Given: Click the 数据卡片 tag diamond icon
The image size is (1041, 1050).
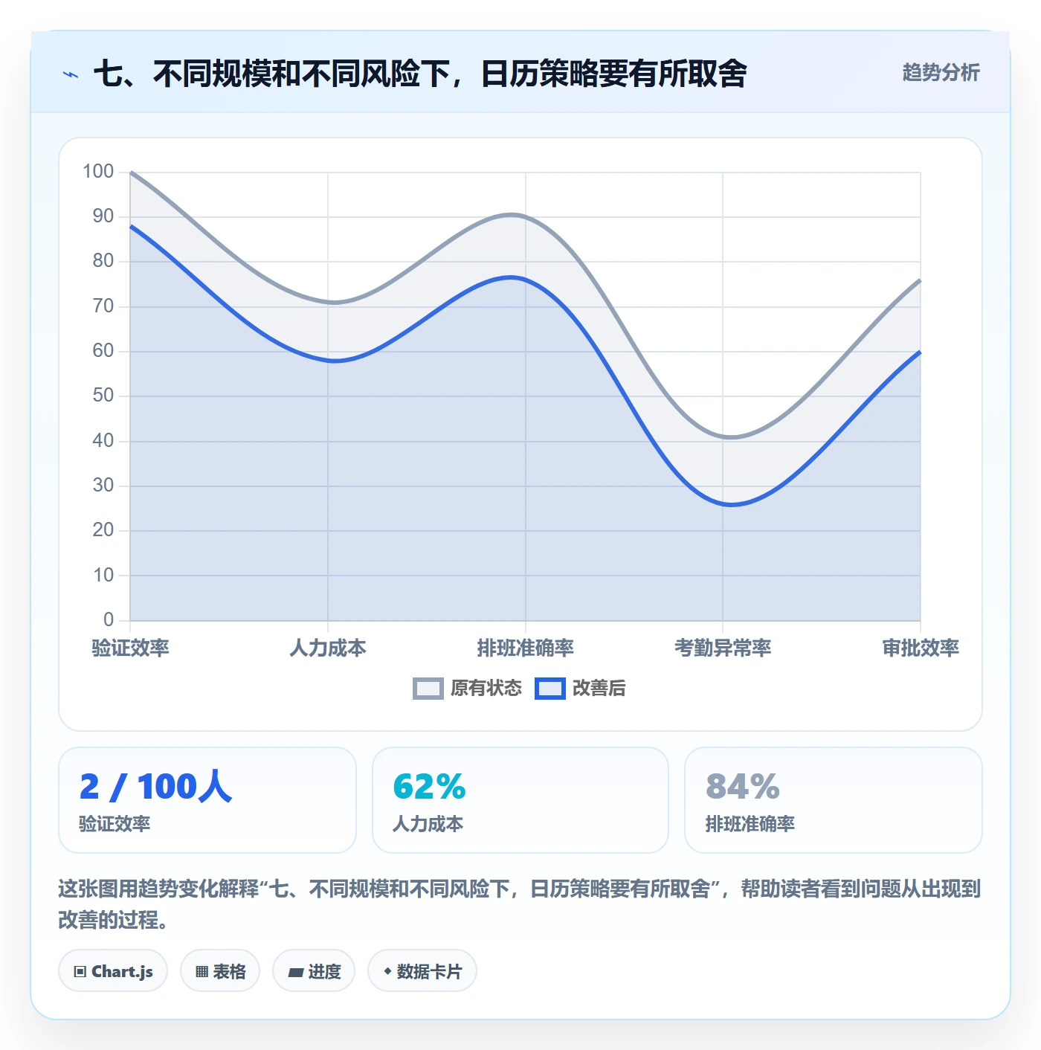Looking at the screenshot, I should pos(387,971).
